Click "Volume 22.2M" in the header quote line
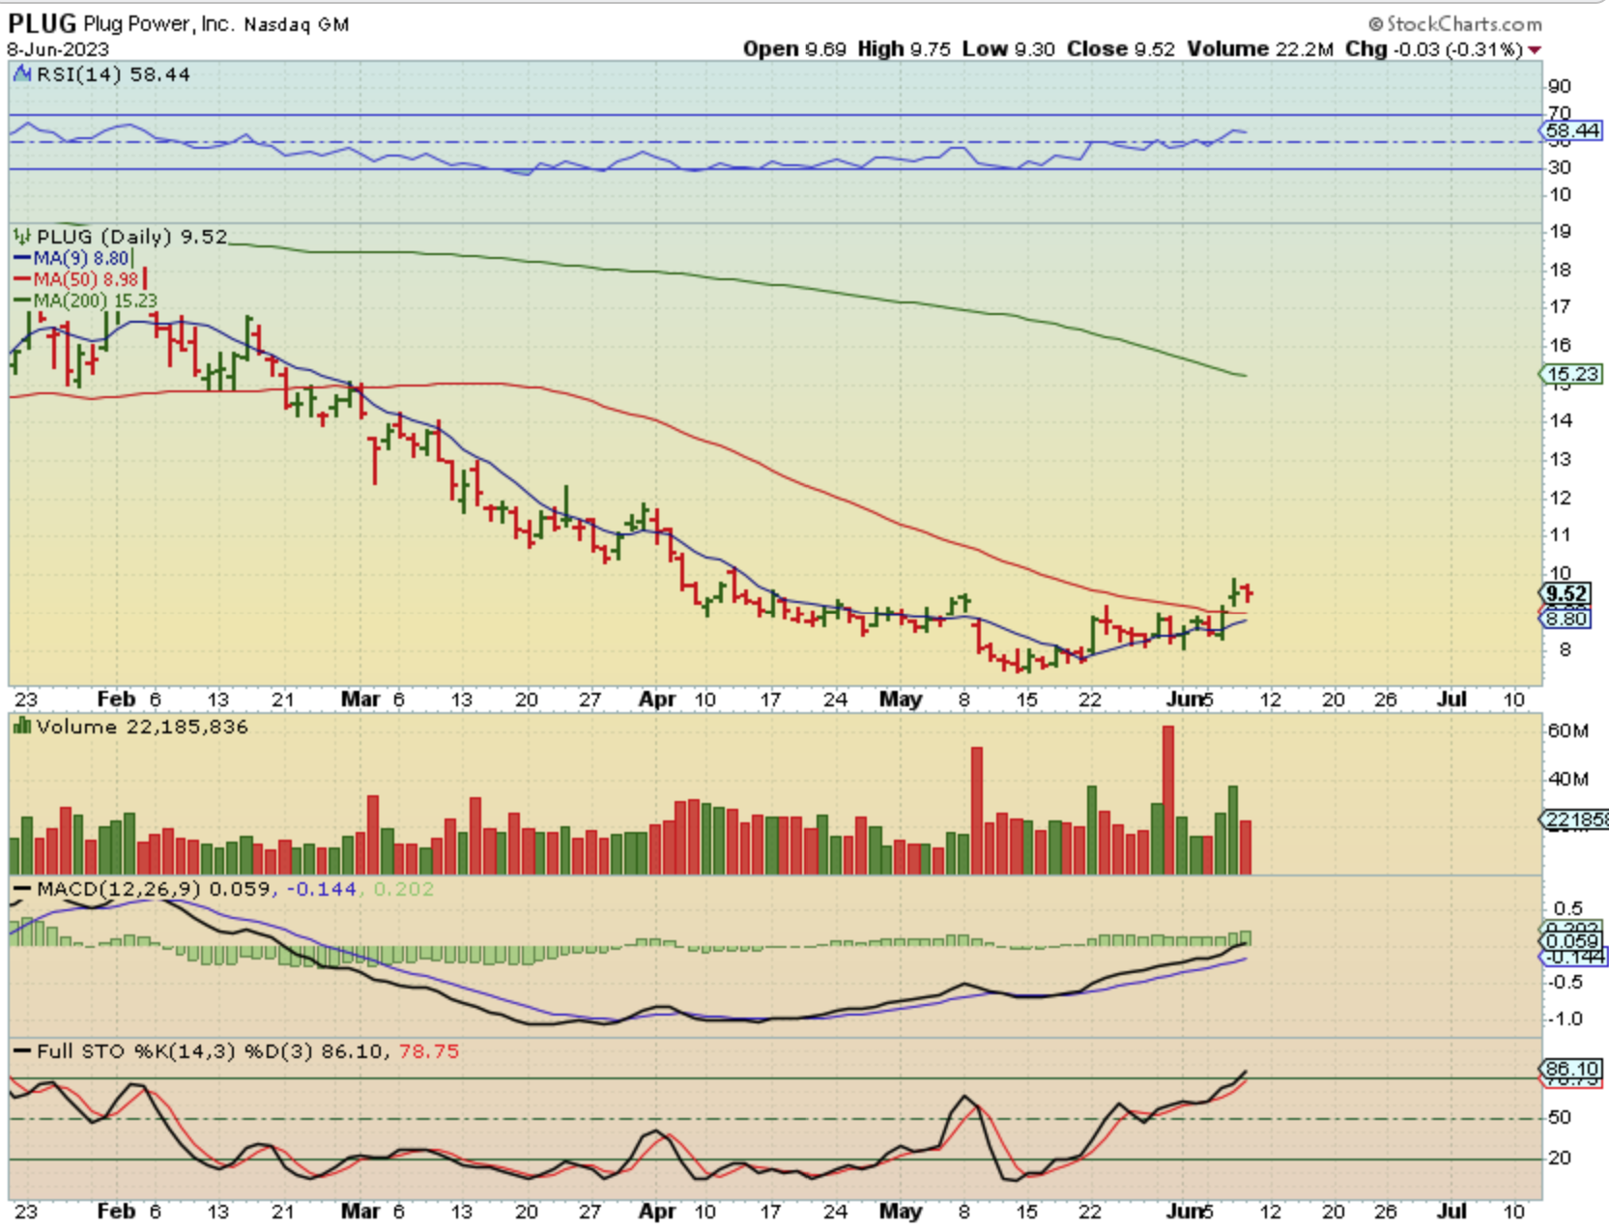 click(1260, 49)
